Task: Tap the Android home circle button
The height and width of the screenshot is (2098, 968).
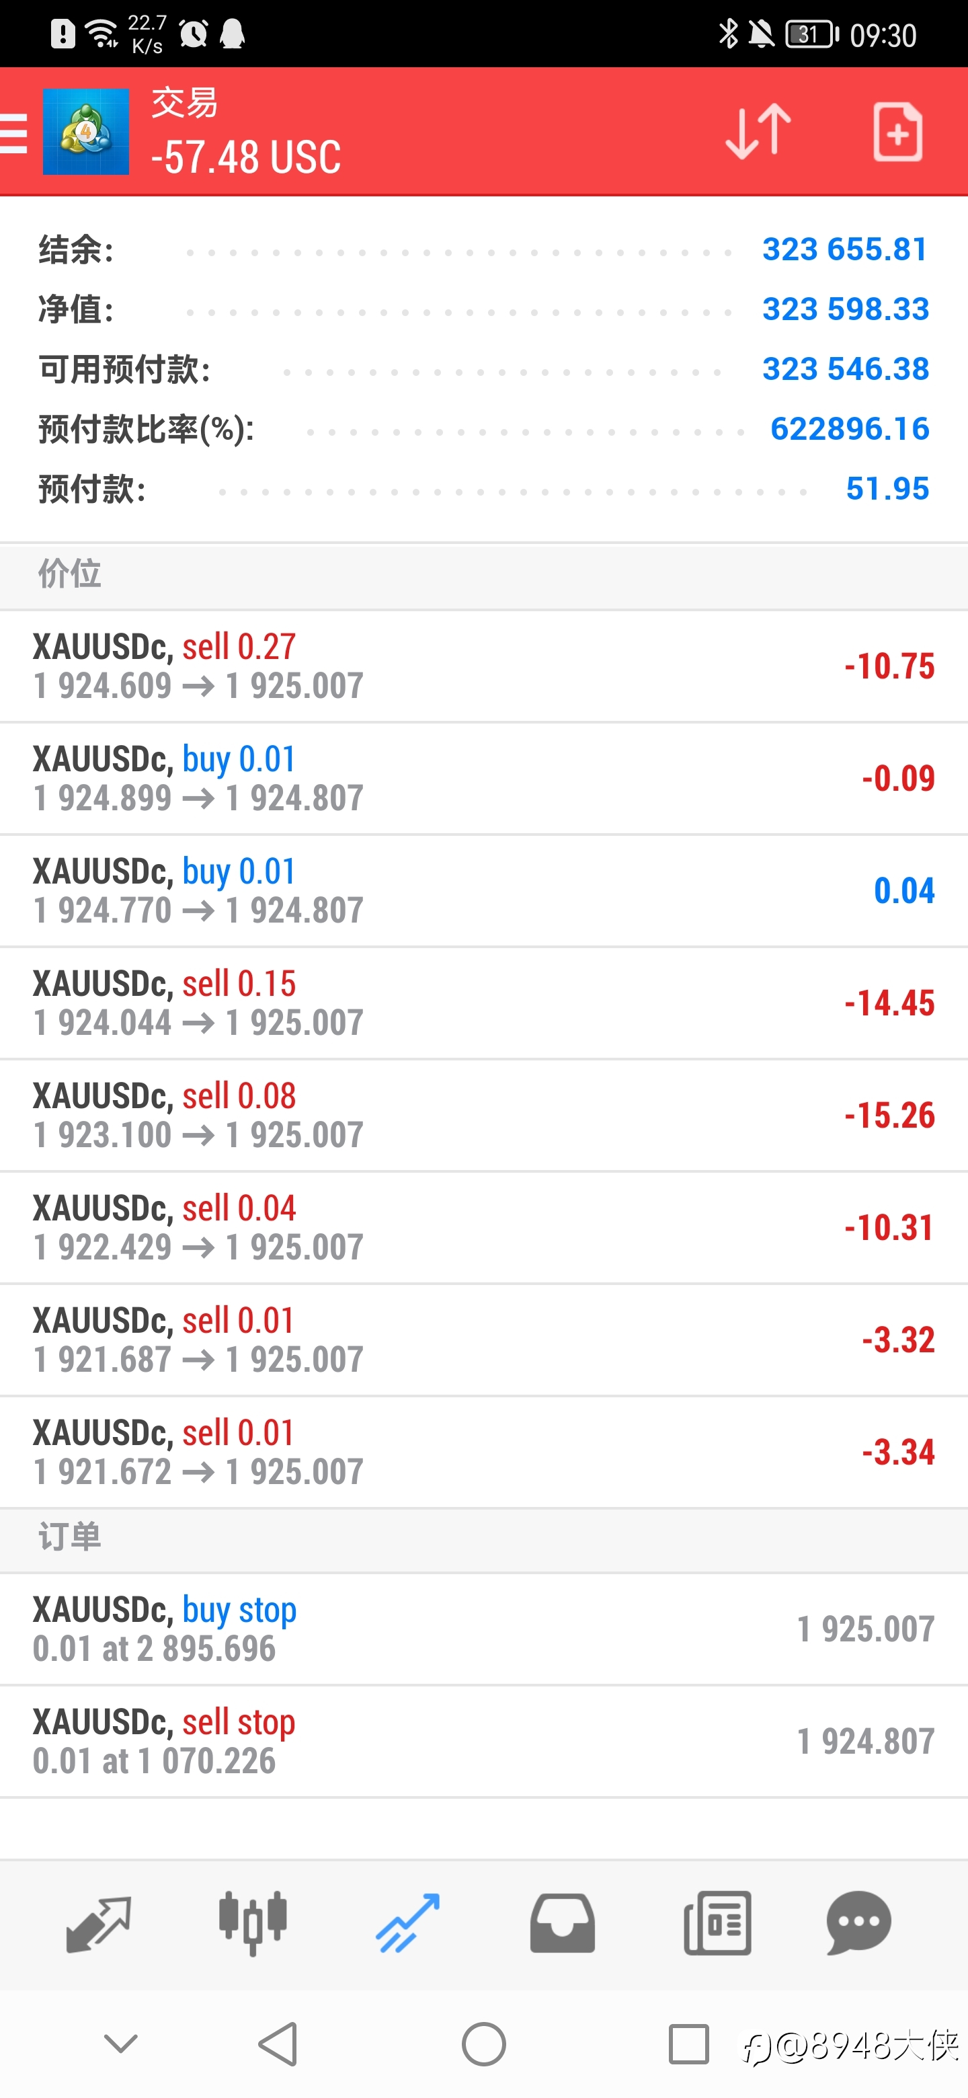Action: point(483,2044)
